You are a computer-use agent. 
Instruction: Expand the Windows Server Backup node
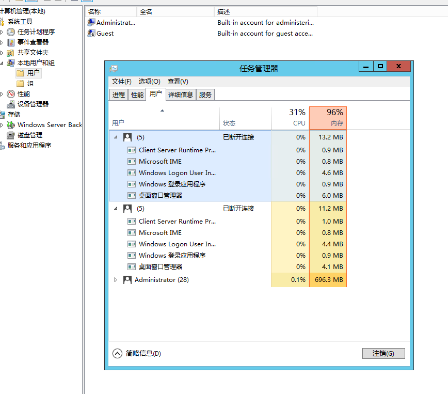tap(2, 124)
